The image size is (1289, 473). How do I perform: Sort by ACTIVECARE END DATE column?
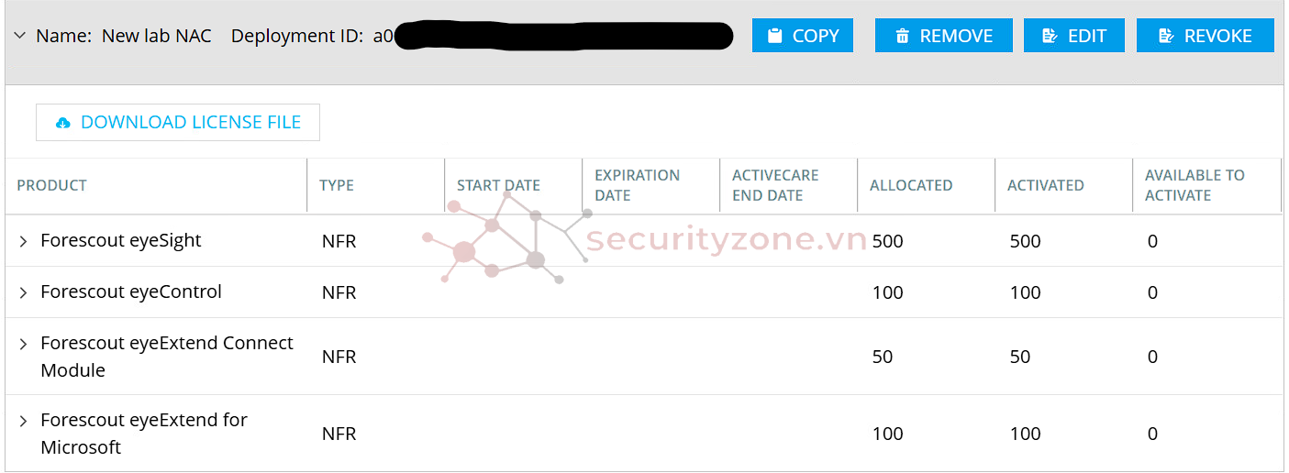pos(775,185)
